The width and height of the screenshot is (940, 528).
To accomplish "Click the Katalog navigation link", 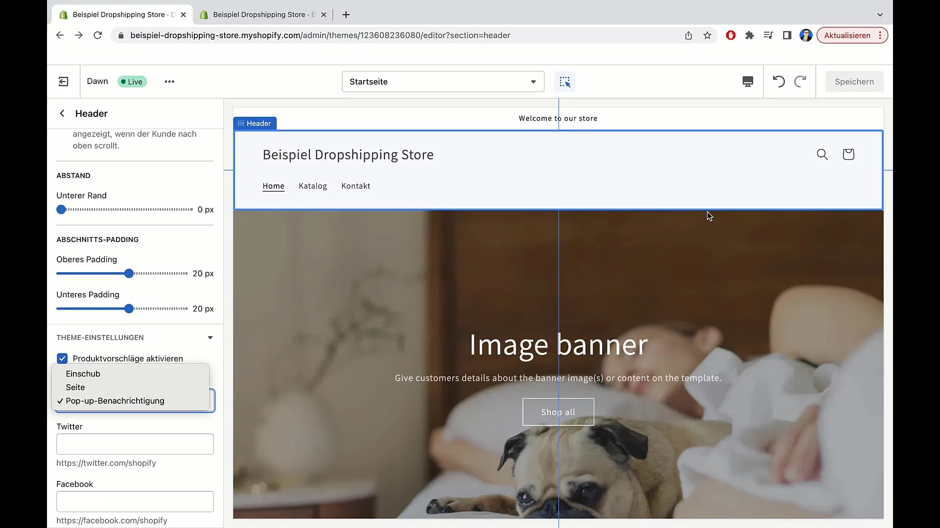I will coord(313,186).
